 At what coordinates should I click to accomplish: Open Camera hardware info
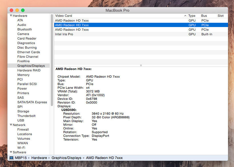point(23,34)
